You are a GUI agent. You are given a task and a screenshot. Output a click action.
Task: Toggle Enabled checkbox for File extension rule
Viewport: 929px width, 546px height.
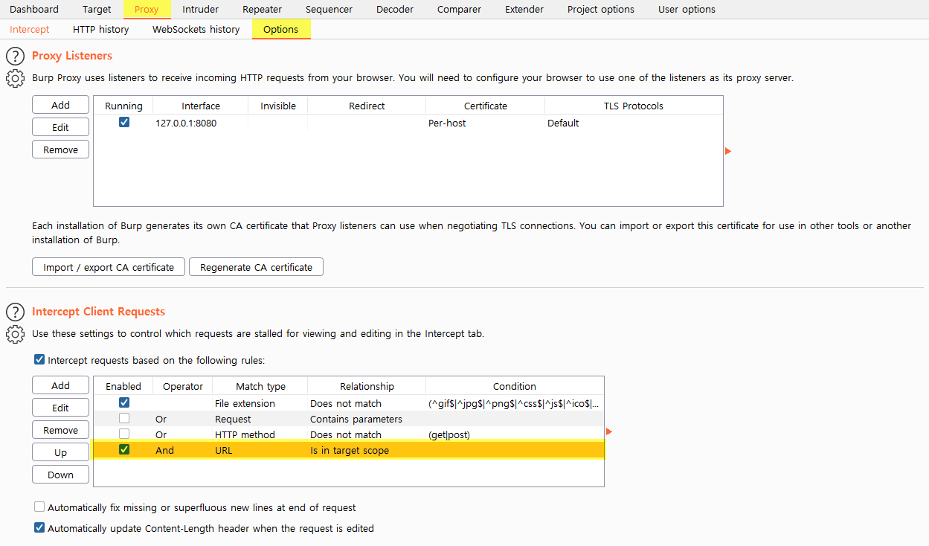coord(124,402)
